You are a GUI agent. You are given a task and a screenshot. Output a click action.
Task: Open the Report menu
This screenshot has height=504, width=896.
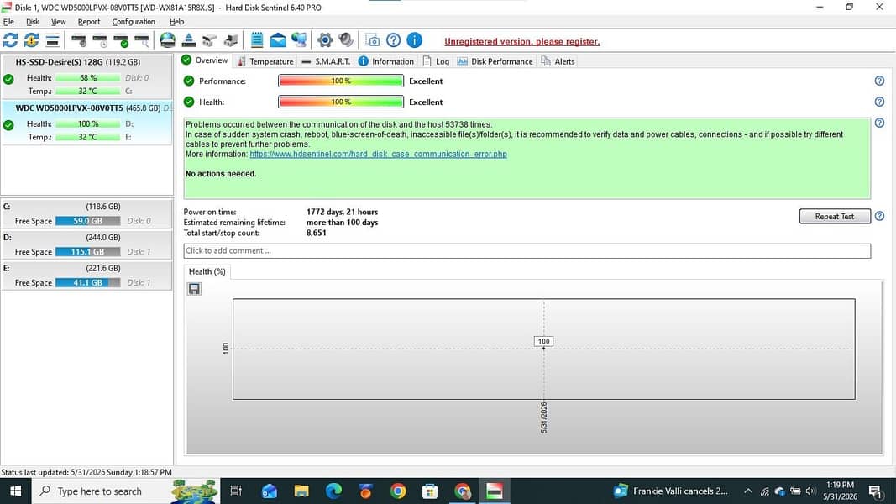pyautogui.click(x=88, y=22)
